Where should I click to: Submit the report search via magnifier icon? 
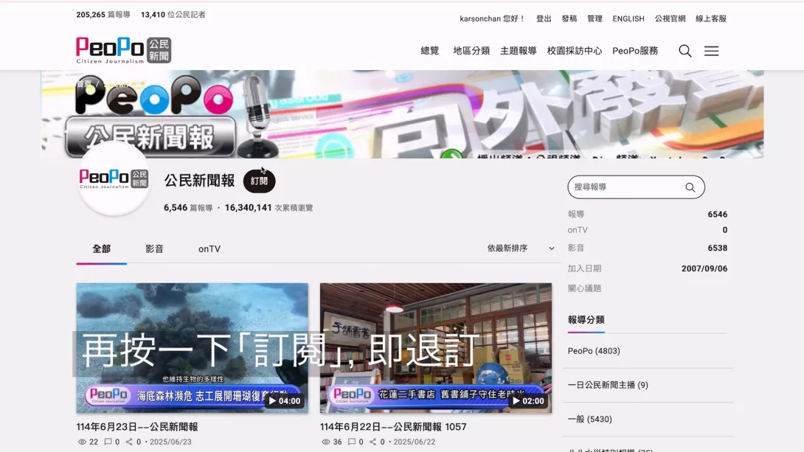pos(690,187)
